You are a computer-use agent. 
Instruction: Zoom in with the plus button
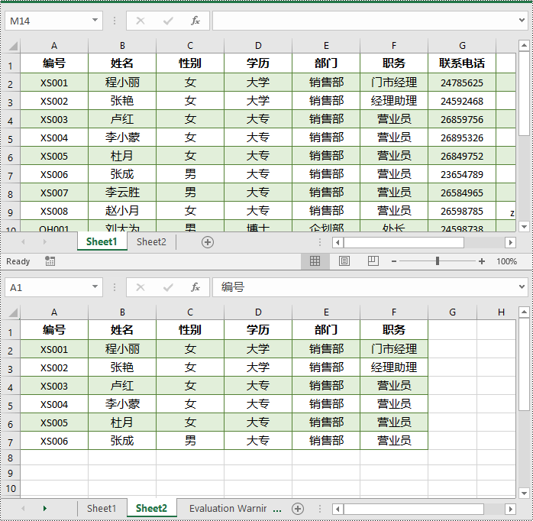(482, 261)
